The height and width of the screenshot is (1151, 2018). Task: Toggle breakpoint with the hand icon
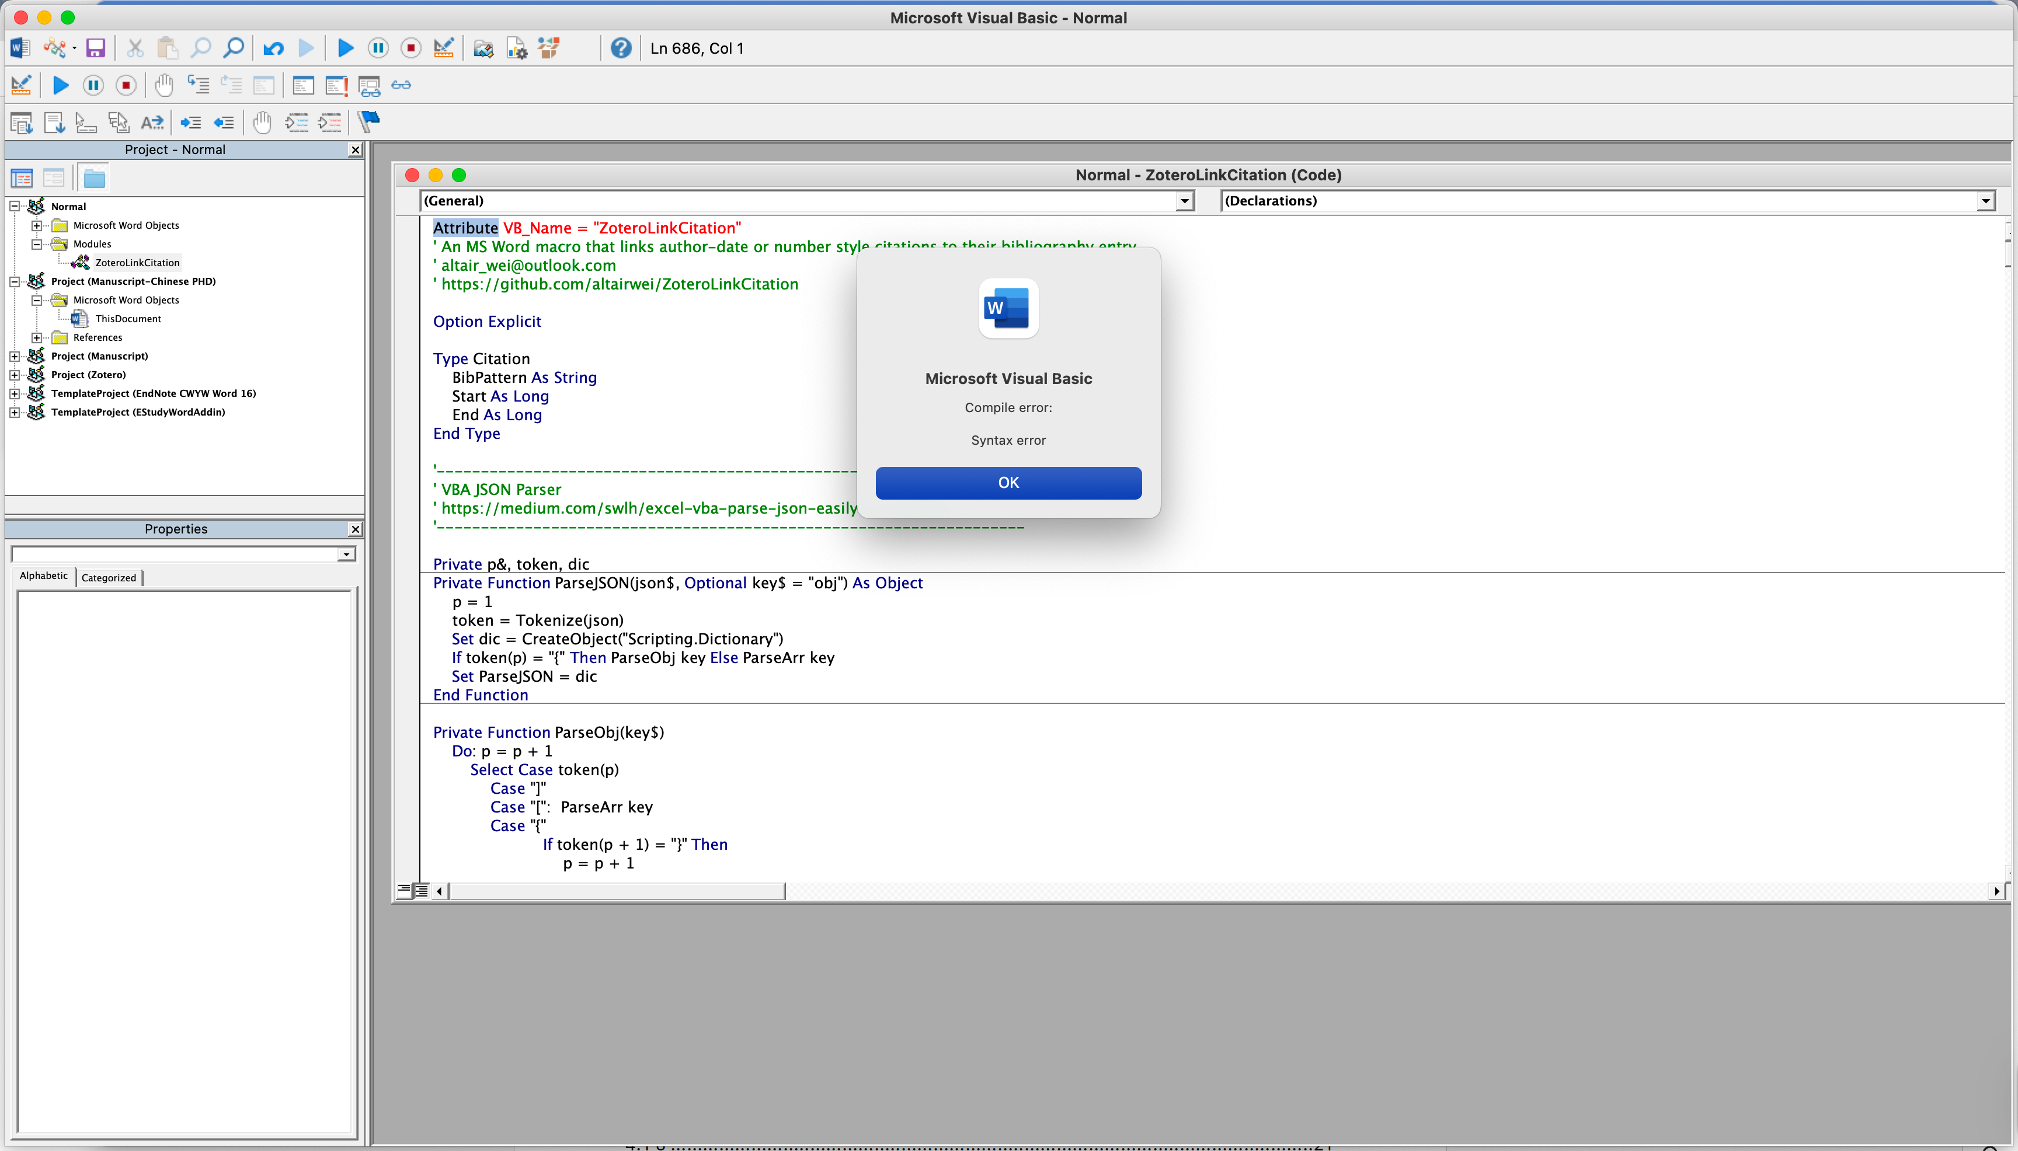click(x=163, y=85)
